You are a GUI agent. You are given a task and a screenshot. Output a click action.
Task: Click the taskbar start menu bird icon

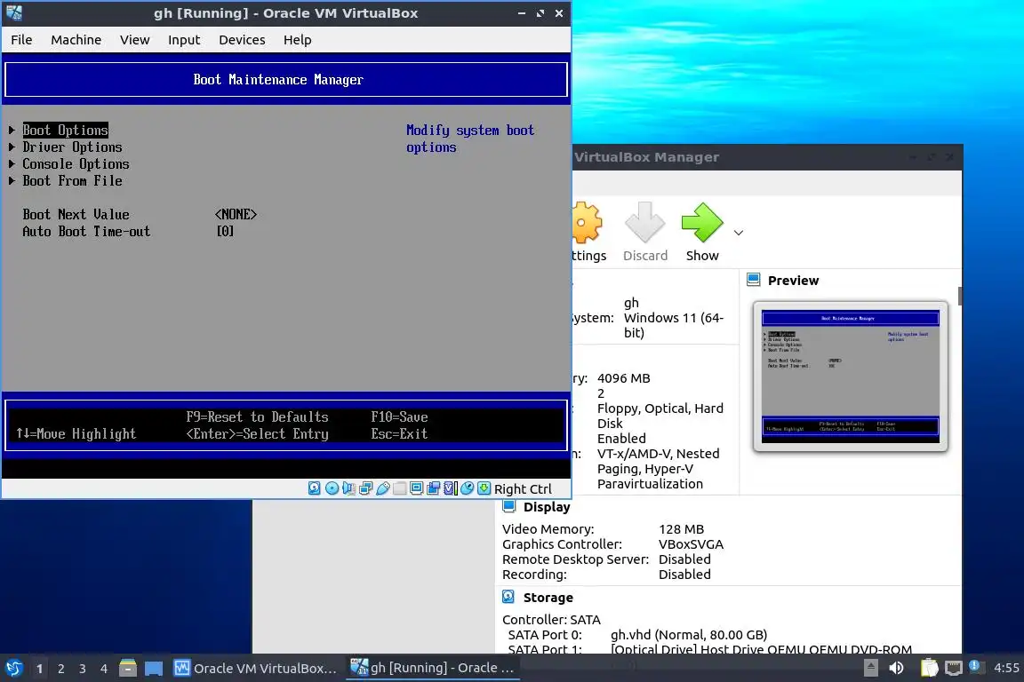(x=14, y=668)
